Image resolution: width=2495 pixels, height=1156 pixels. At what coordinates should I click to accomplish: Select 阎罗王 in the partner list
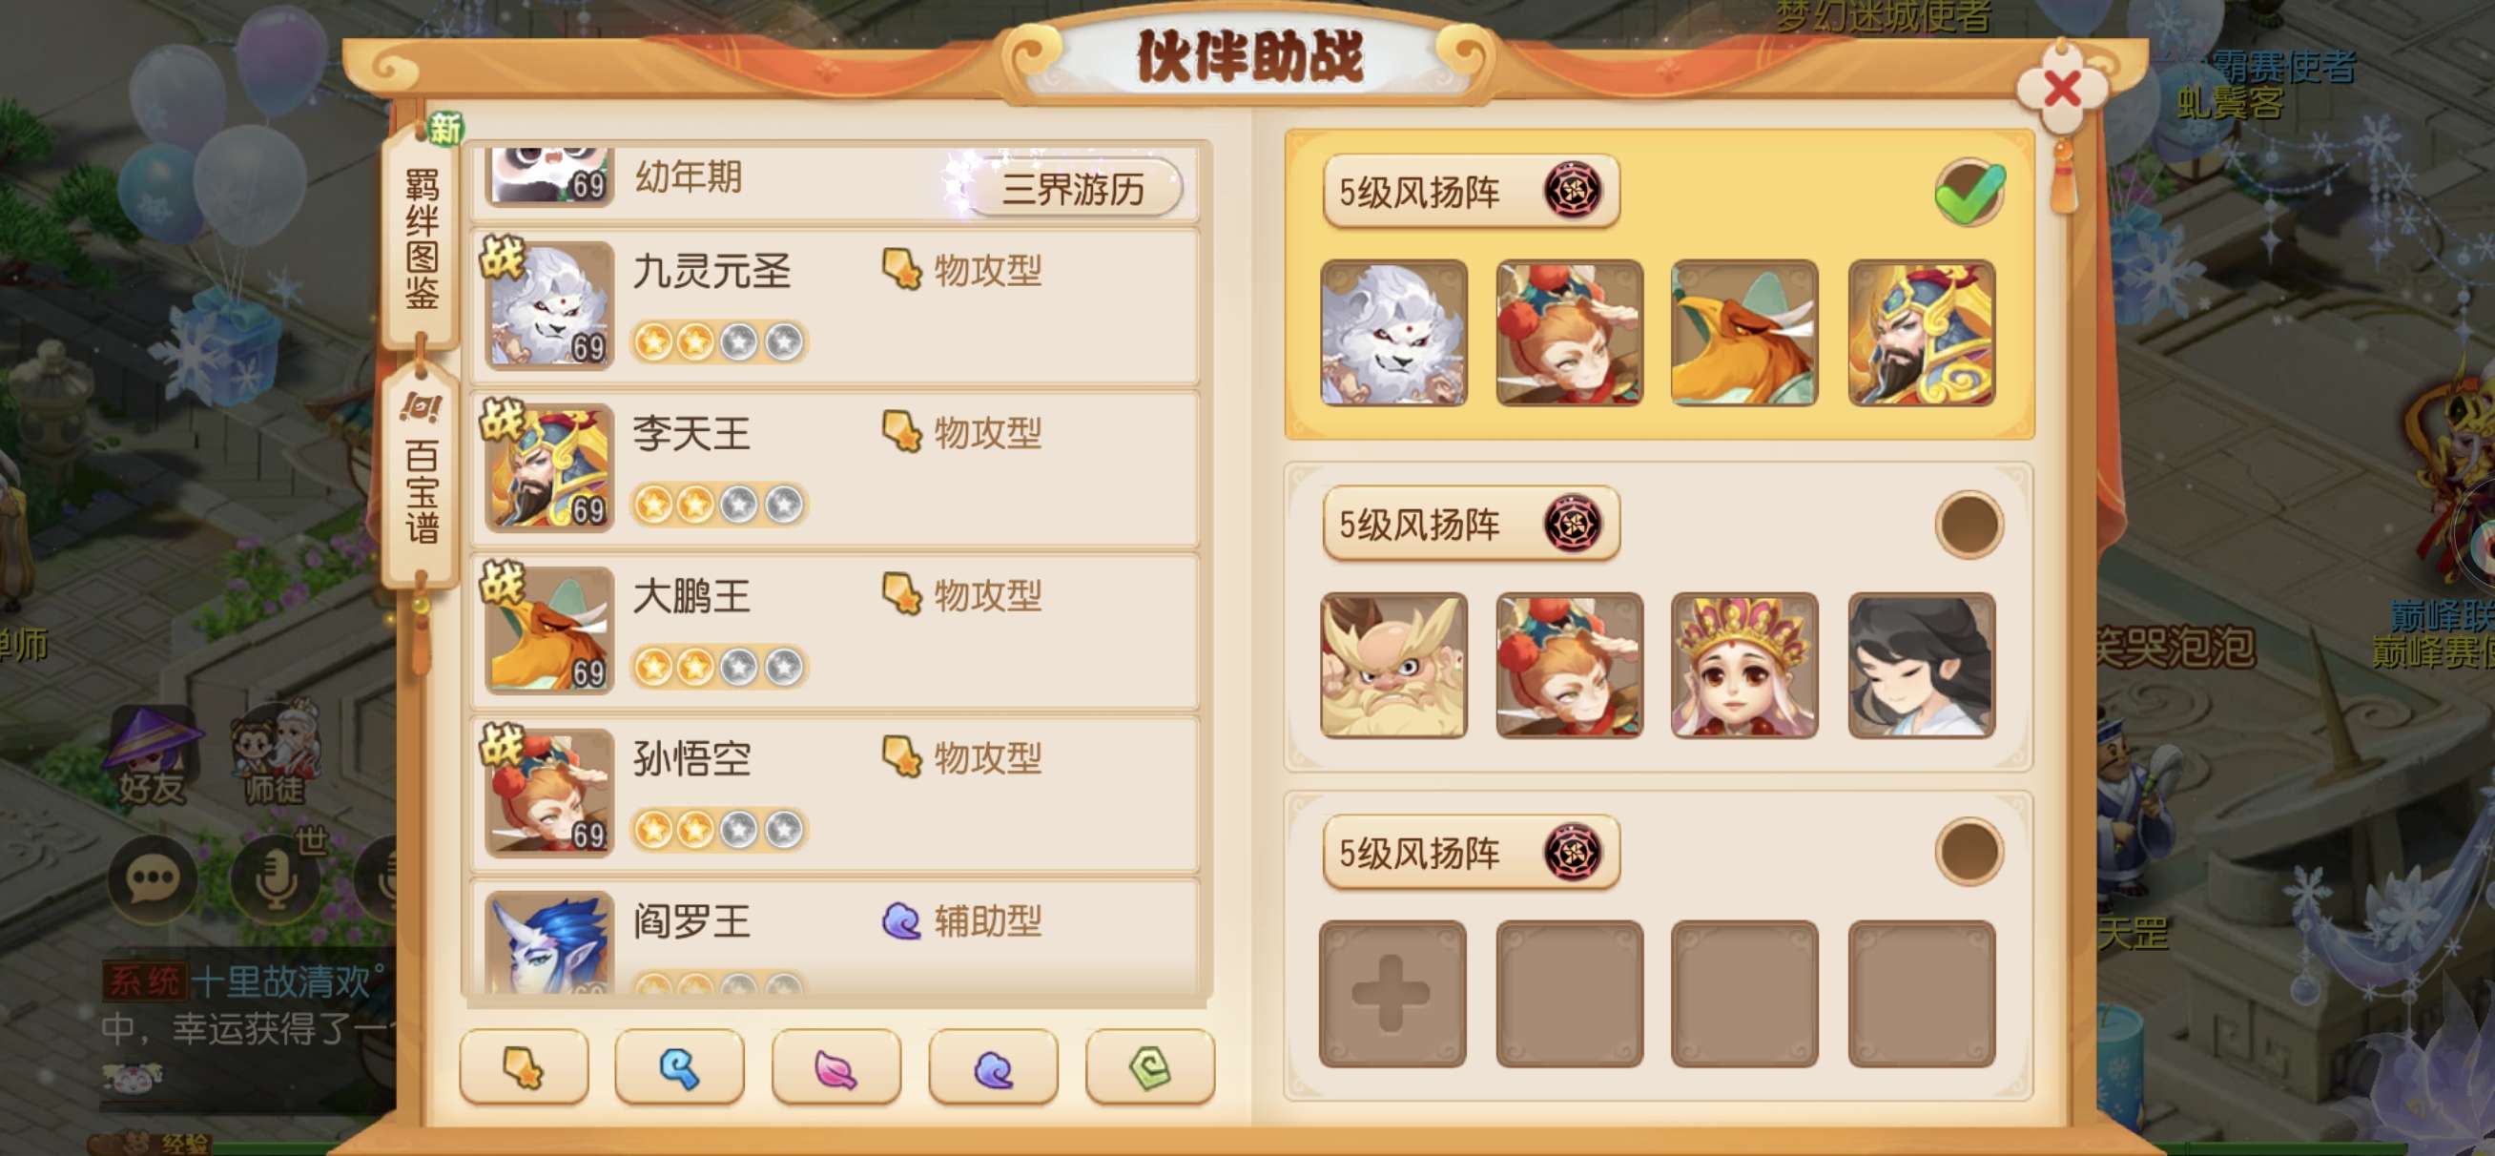tap(835, 936)
